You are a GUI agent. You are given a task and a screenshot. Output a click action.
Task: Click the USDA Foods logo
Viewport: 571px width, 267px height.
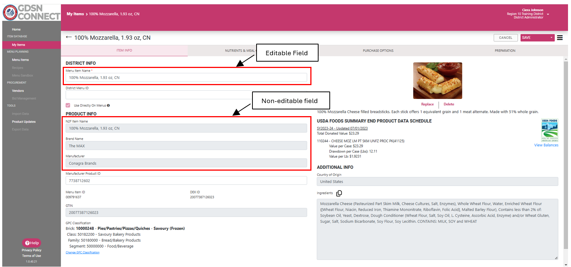coord(549,130)
